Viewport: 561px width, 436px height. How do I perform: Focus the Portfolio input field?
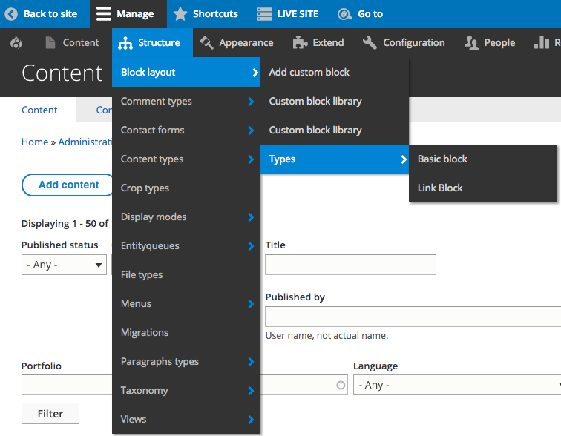click(67, 385)
